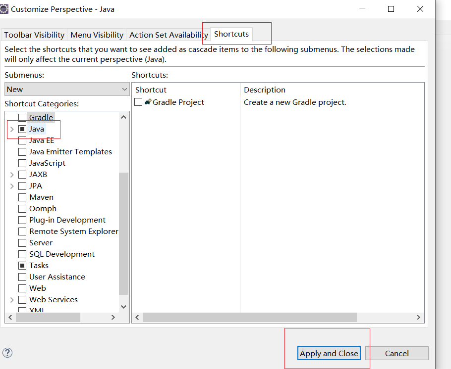Check the JavaScript category checkbox

22,163
